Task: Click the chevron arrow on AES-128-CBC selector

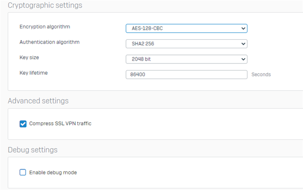Action: point(243,28)
